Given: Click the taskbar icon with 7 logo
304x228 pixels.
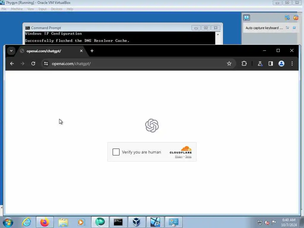Looking at the screenshot, I should pyautogui.click(x=155, y=222).
